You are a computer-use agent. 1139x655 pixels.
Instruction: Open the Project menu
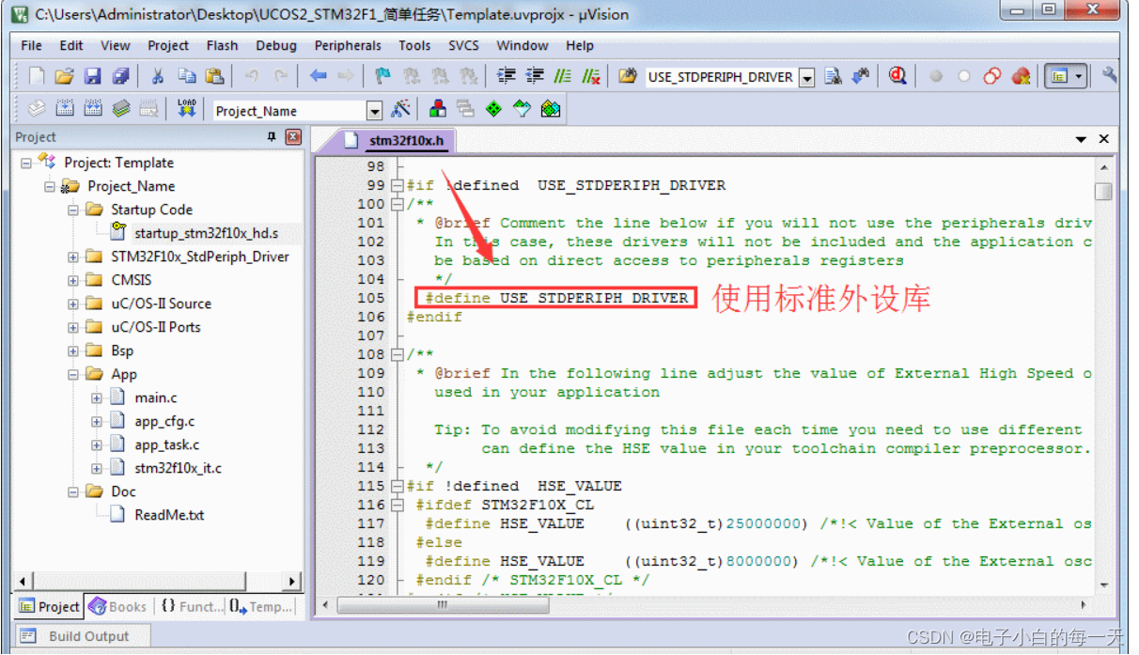[x=168, y=45]
